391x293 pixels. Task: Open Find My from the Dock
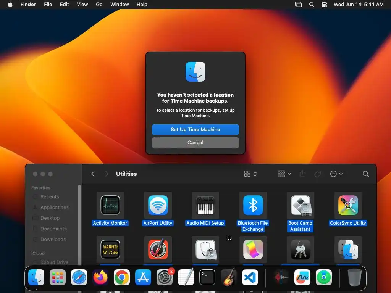point(324,277)
